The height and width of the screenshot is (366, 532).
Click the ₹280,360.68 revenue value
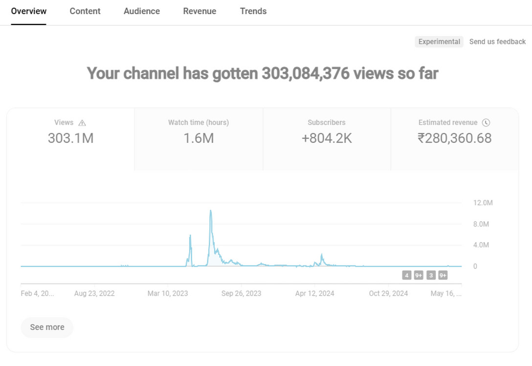pos(454,138)
